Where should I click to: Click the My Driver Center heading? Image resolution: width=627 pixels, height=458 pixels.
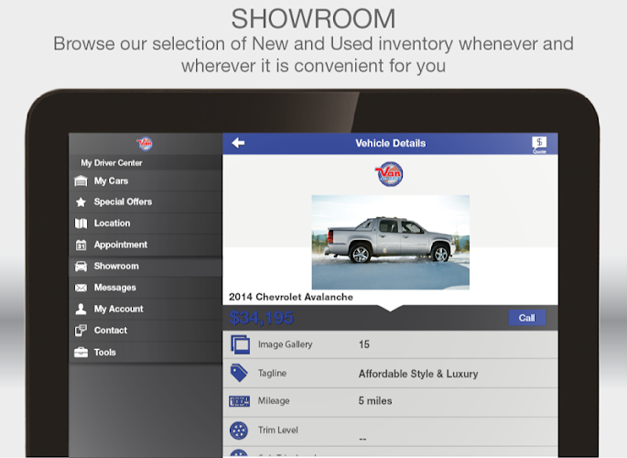click(x=112, y=163)
